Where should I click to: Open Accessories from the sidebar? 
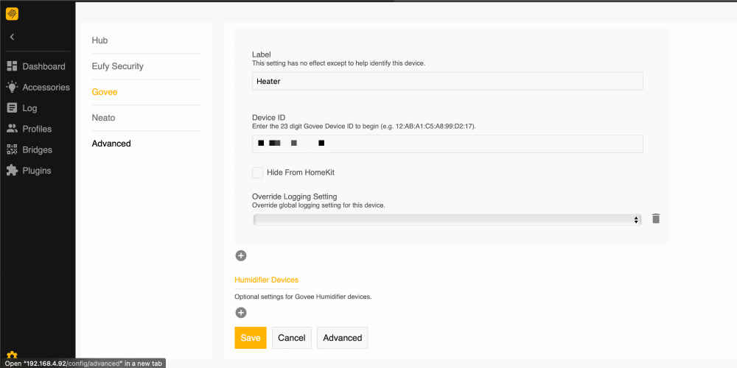[38, 87]
